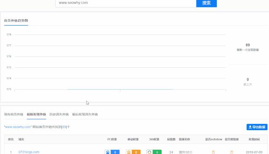Viewport: 269px width, 154px height.
Task: Select the 首页外链趋势图 chart tab
Action: (16, 21)
